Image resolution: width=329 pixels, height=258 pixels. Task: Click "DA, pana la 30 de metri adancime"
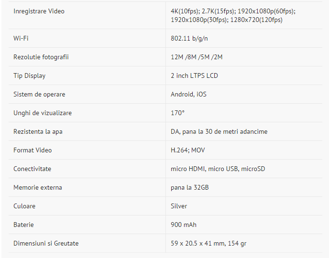[x=219, y=131]
